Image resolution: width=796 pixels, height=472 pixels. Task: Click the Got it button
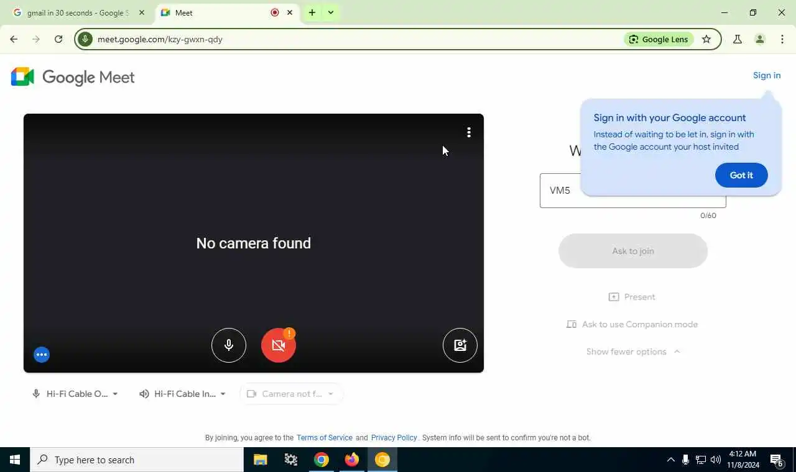(741, 175)
